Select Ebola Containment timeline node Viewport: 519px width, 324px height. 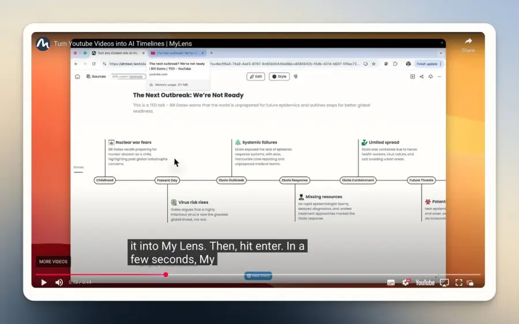tap(358, 180)
